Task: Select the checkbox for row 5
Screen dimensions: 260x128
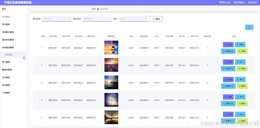Action: pos(36,117)
